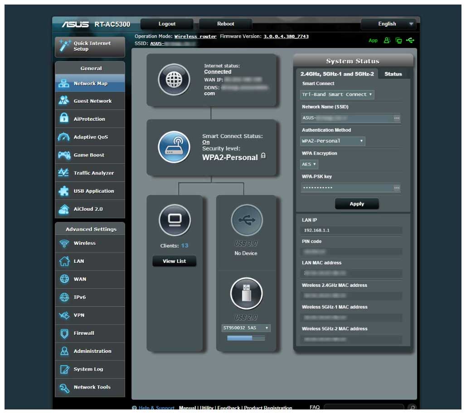Click the AiProtection lock icon
Viewport: 466px width, 414px height.
(x=64, y=119)
